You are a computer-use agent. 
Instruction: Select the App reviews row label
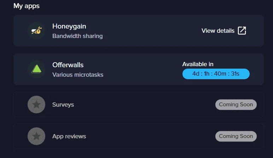(x=69, y=136)
